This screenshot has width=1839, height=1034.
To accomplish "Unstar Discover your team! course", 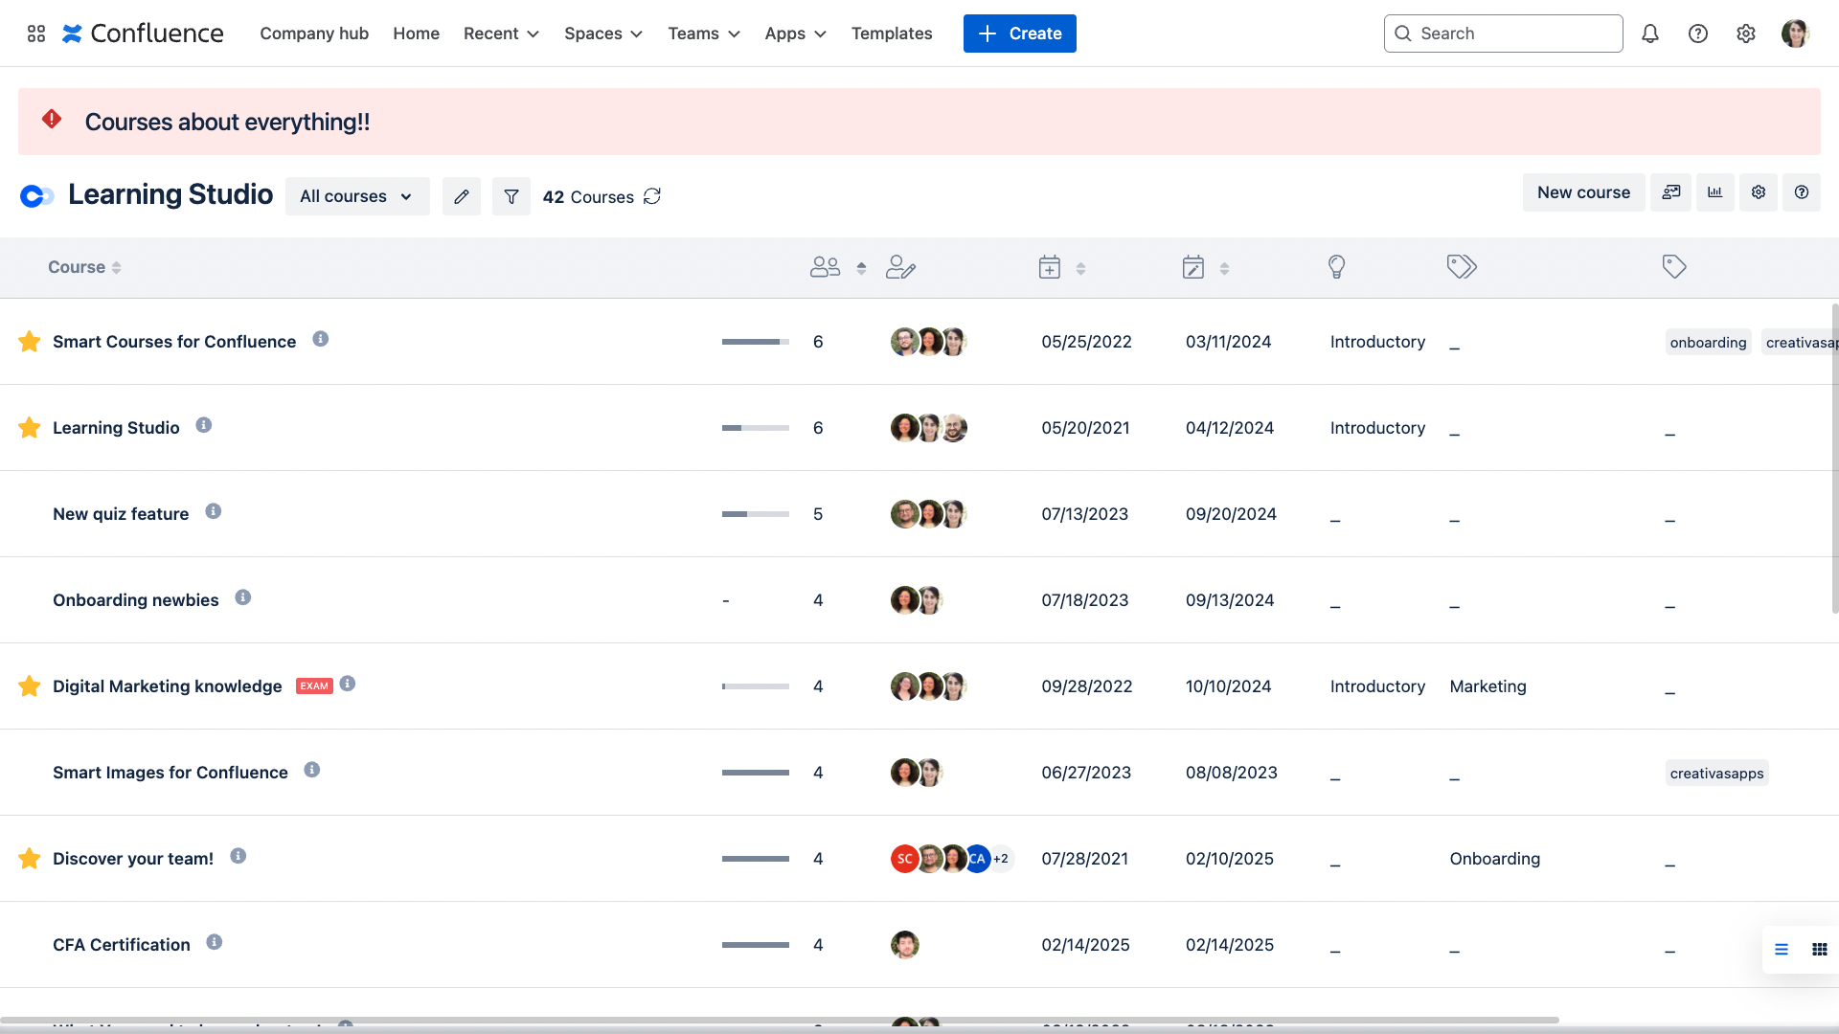I will [x=30, y=859].
